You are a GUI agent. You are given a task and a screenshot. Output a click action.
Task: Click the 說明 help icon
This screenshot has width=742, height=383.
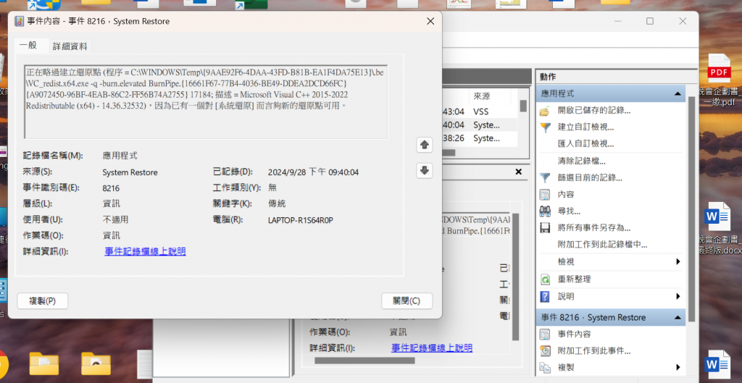(x=545, y=296)
